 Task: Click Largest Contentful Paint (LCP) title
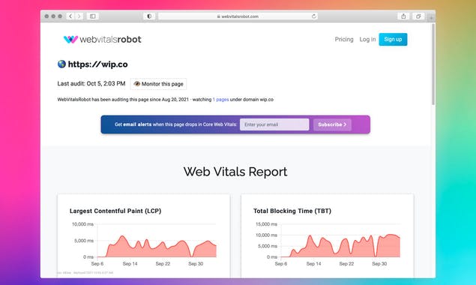115,211
